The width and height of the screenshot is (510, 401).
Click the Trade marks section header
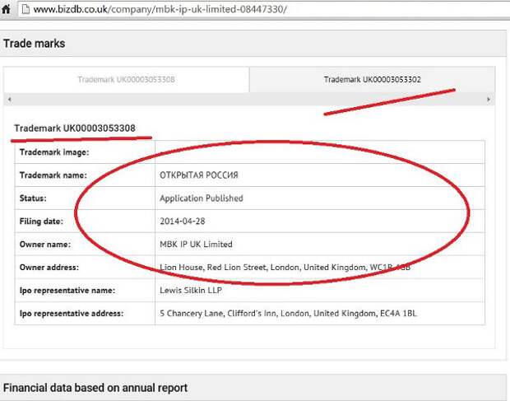(253, 44)
